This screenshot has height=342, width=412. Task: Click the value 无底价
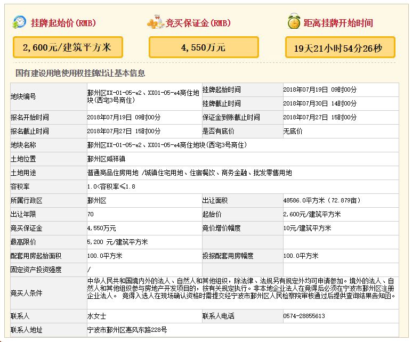(293, 132)
